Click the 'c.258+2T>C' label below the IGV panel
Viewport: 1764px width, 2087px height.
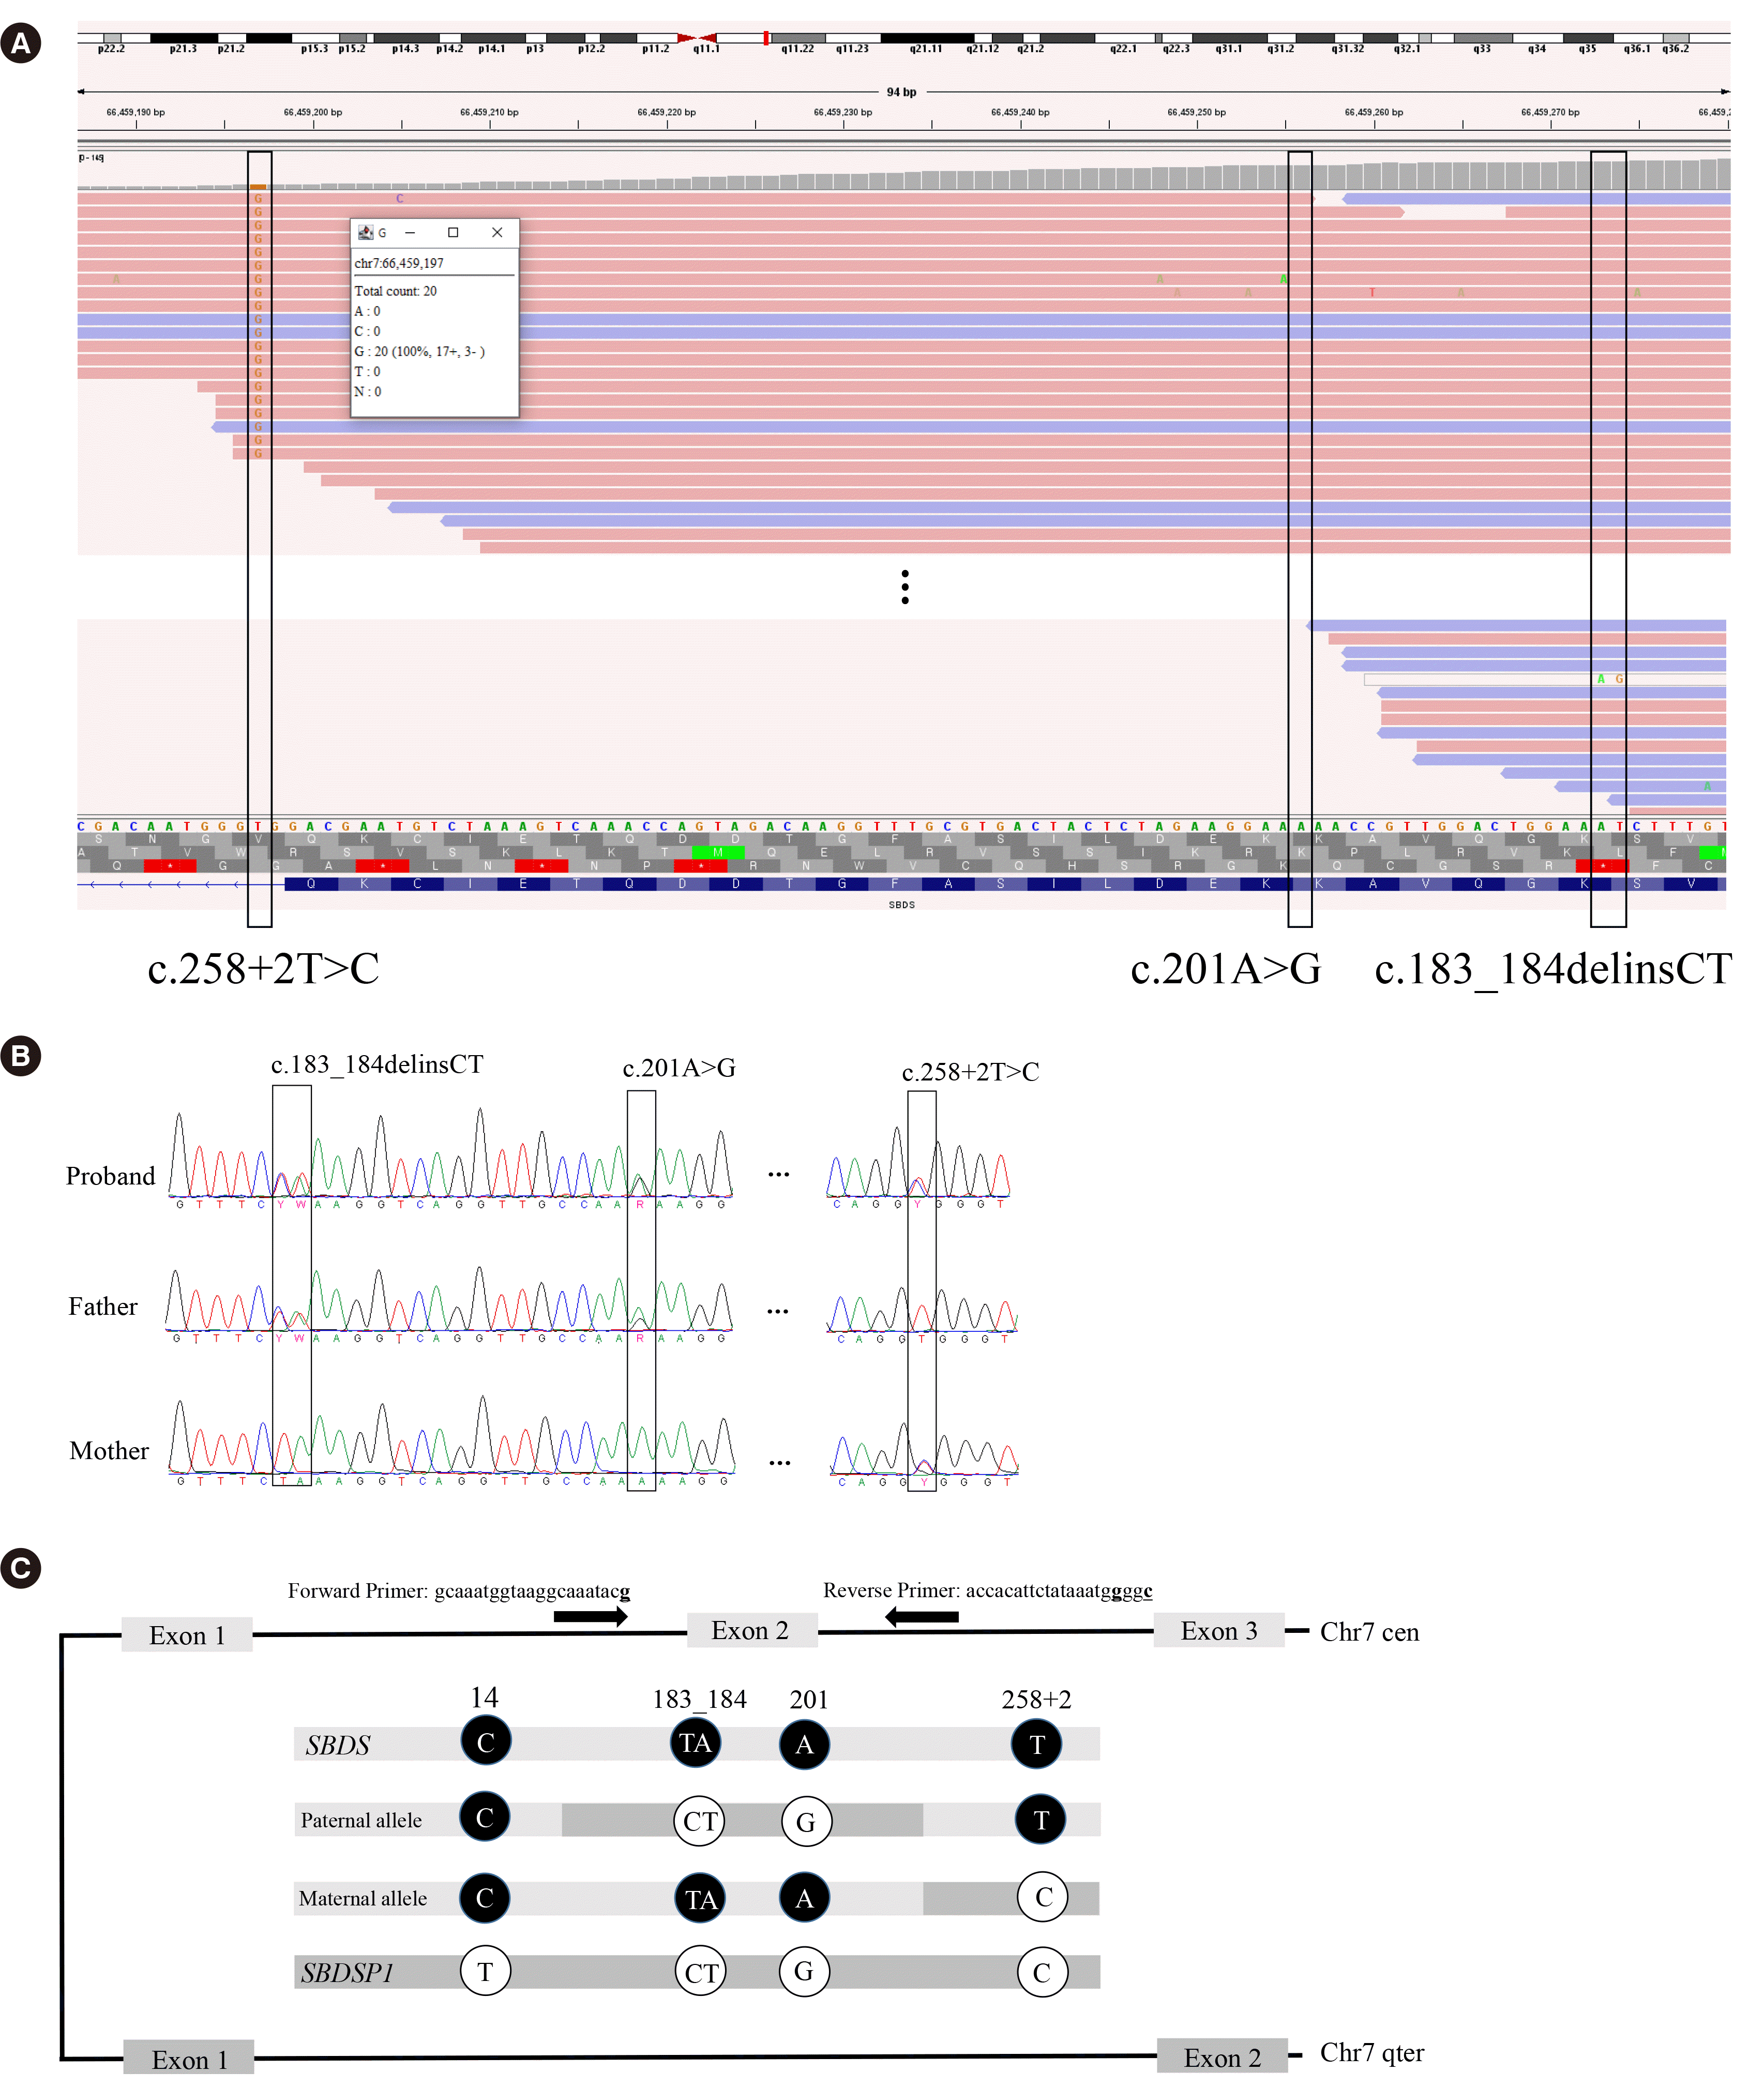tap(264, 968)
